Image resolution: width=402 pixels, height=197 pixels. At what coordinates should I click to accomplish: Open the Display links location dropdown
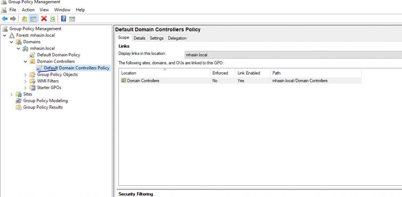point(293,55)
